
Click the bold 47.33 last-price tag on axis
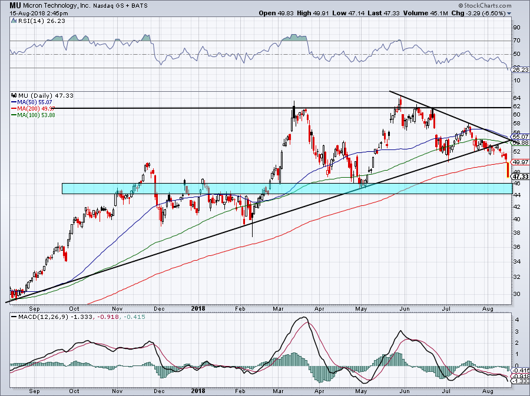pos(520,177)
